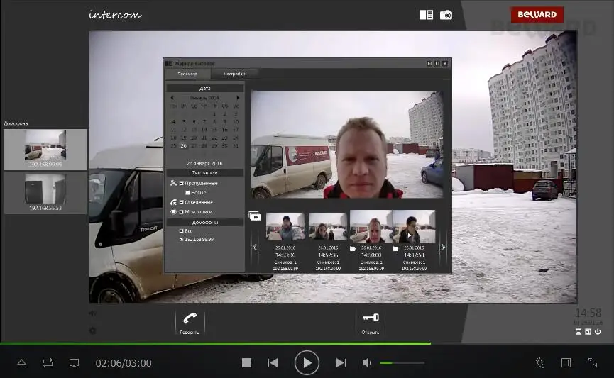This screenshot has height=378, width=614.
Task: Show earlier records with left chevron
Action: (x=255, y=247)
